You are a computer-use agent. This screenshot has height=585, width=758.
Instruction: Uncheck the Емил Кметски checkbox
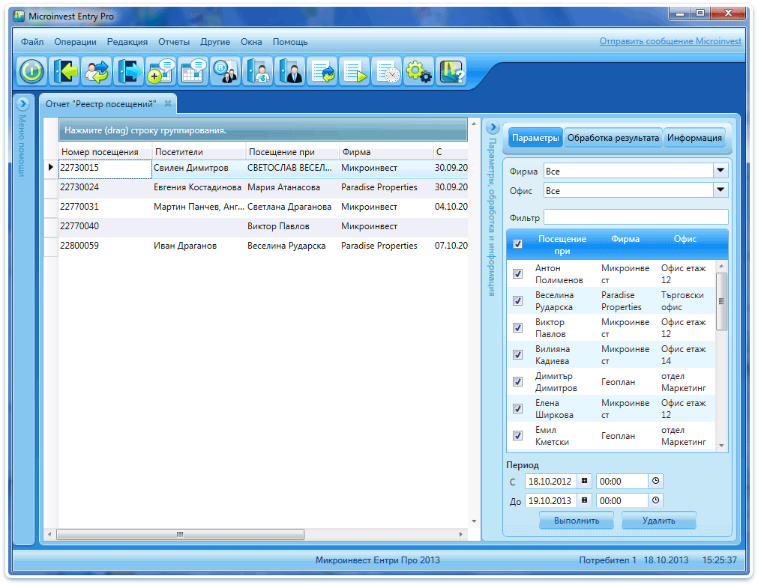click(517, 436)
